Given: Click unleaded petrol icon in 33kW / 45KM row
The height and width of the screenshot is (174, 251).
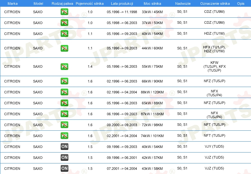Looking at the screenshot, I should click(x=64, y=12).
